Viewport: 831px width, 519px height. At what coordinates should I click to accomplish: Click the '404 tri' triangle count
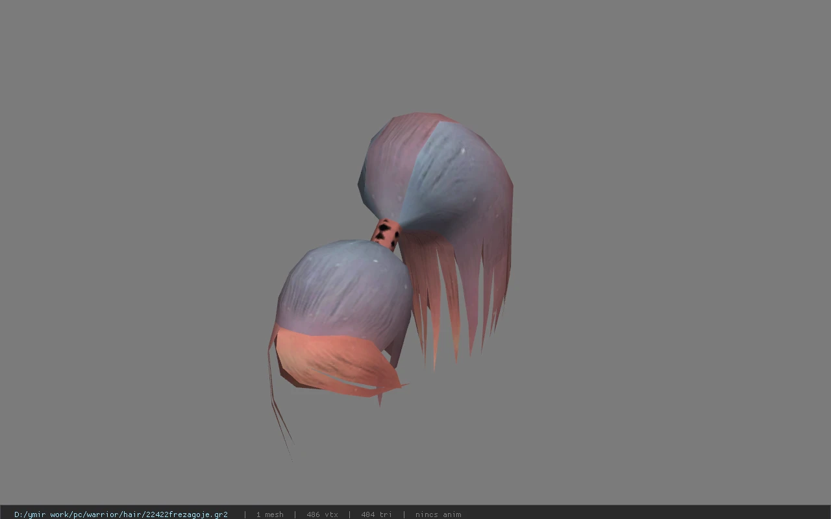click(377, 514)
